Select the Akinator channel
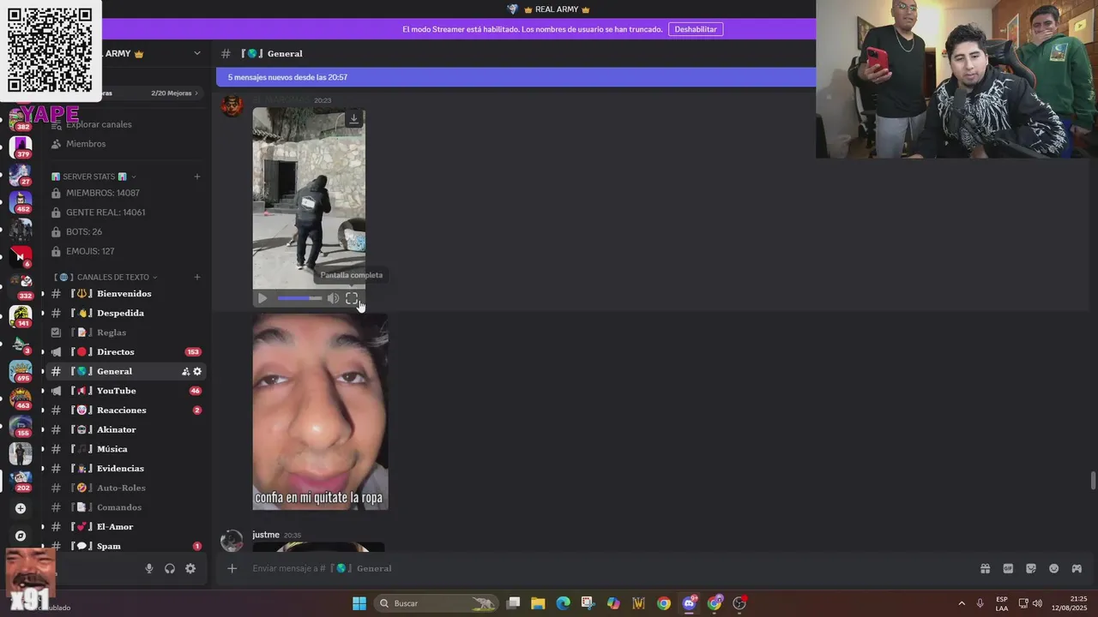 (x=125, y=429)
